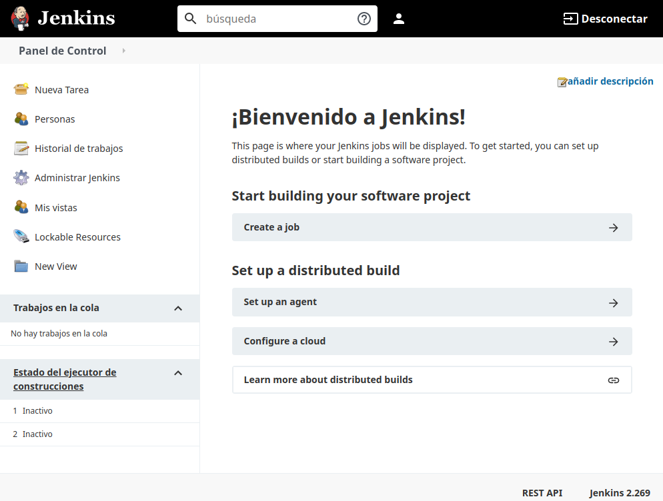Click the Administrar Jenkins gear icon

pos(21,178)
